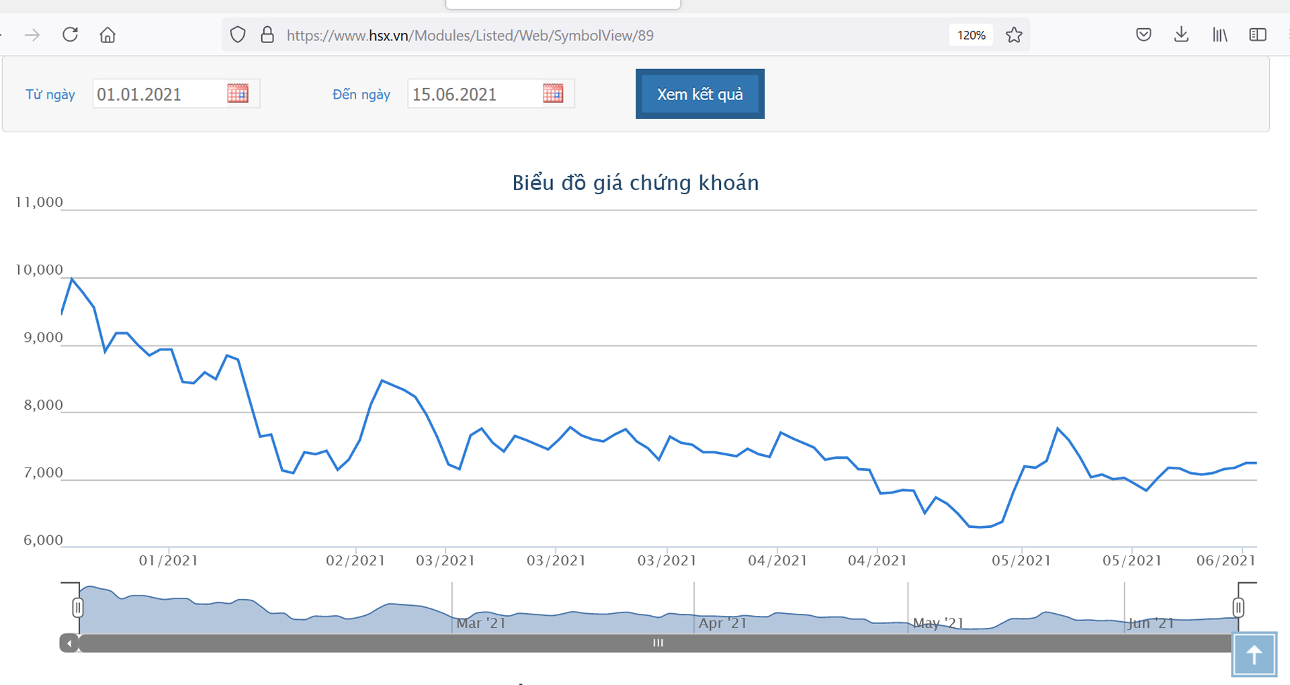Click the 120% zoom level indicator
The image size is (1290, 685).
(971, 35)
